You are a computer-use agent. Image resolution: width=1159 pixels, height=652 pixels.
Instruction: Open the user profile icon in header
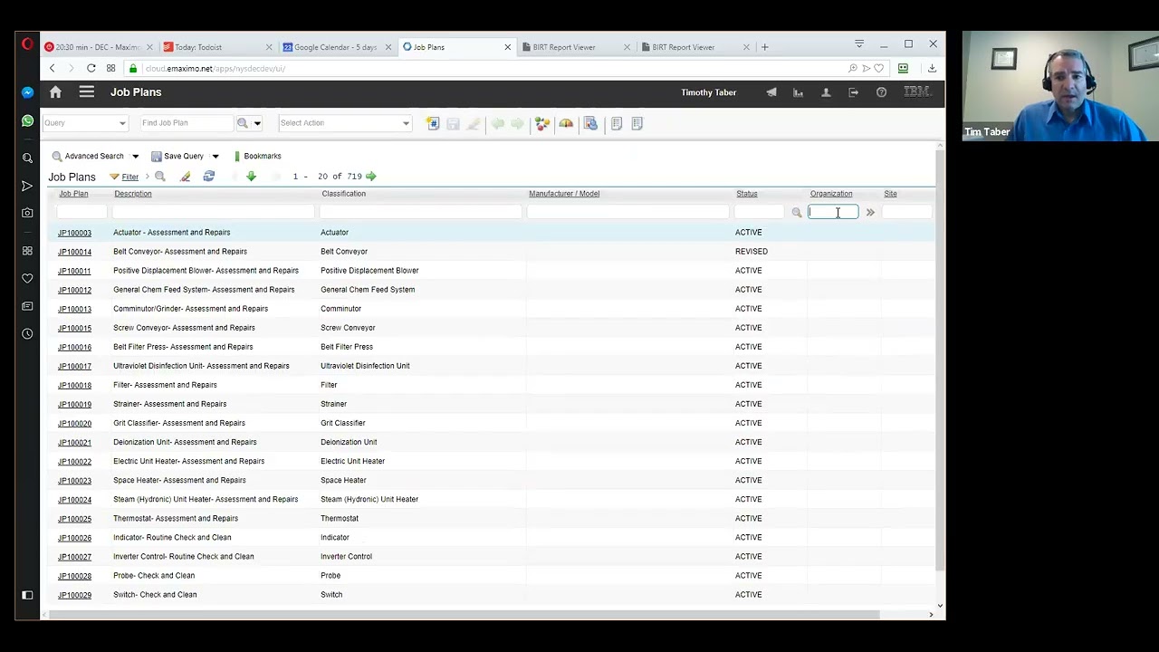pos(826,92)
